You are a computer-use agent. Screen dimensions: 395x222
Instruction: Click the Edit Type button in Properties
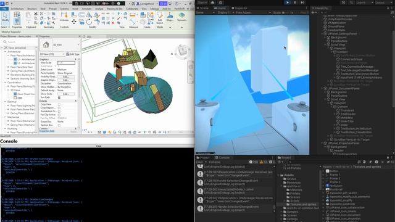(73, 54)
